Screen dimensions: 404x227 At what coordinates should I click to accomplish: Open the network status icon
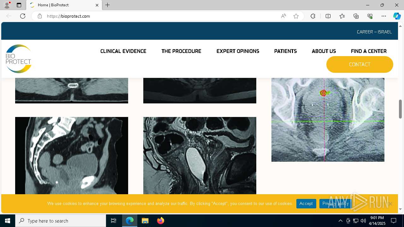point(355,221)
